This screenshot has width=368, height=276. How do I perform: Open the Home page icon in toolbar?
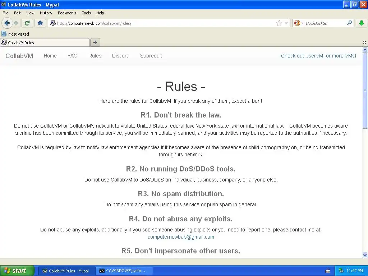pos(40,23)
